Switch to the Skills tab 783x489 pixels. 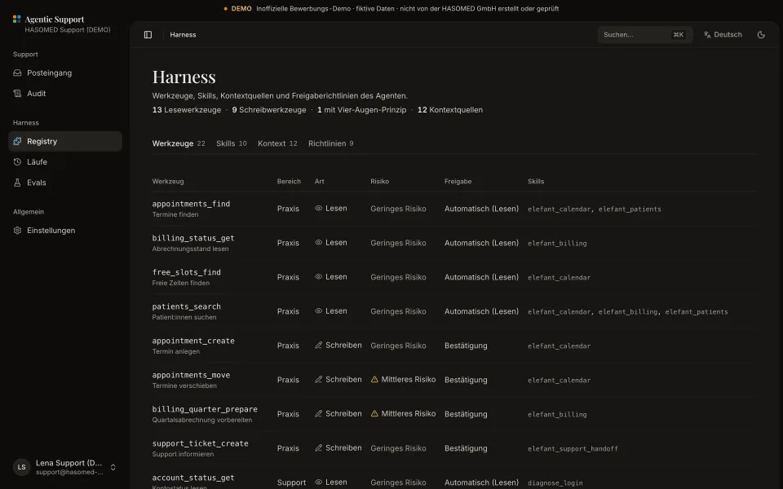pos(231,143)
